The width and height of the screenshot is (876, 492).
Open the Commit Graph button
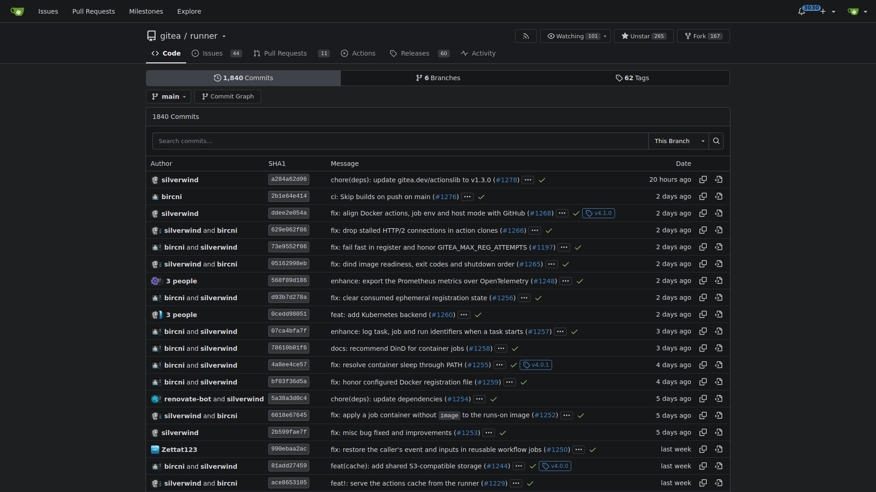coord(228,97)
